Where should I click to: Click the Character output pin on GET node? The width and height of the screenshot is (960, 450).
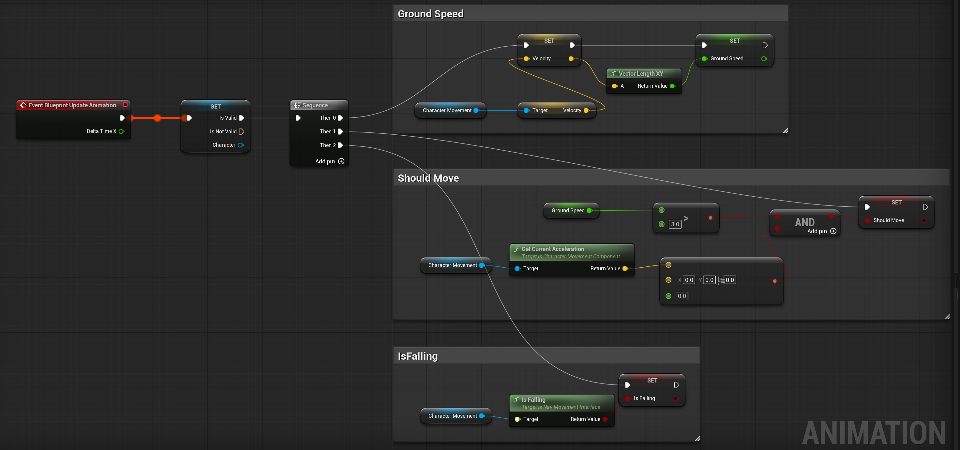pyautogui.click(x=241, y=145)
